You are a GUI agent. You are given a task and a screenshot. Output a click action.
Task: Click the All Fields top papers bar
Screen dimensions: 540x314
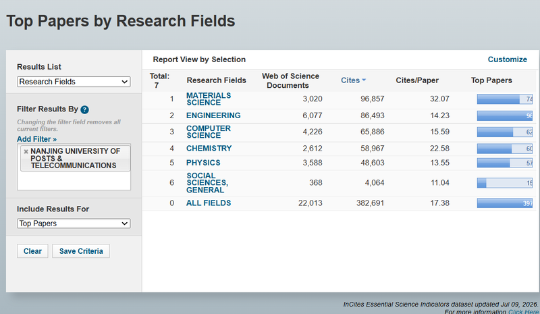(x=504, y=203)
